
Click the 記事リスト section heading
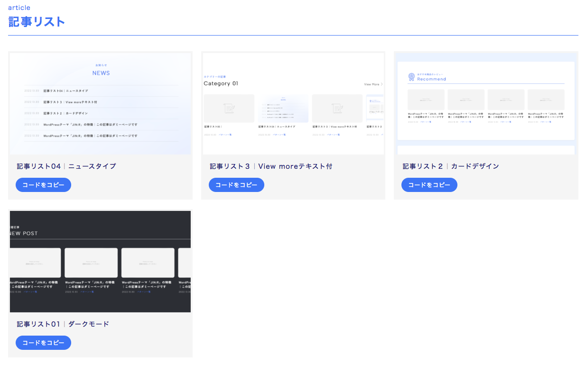pos(37,22)
